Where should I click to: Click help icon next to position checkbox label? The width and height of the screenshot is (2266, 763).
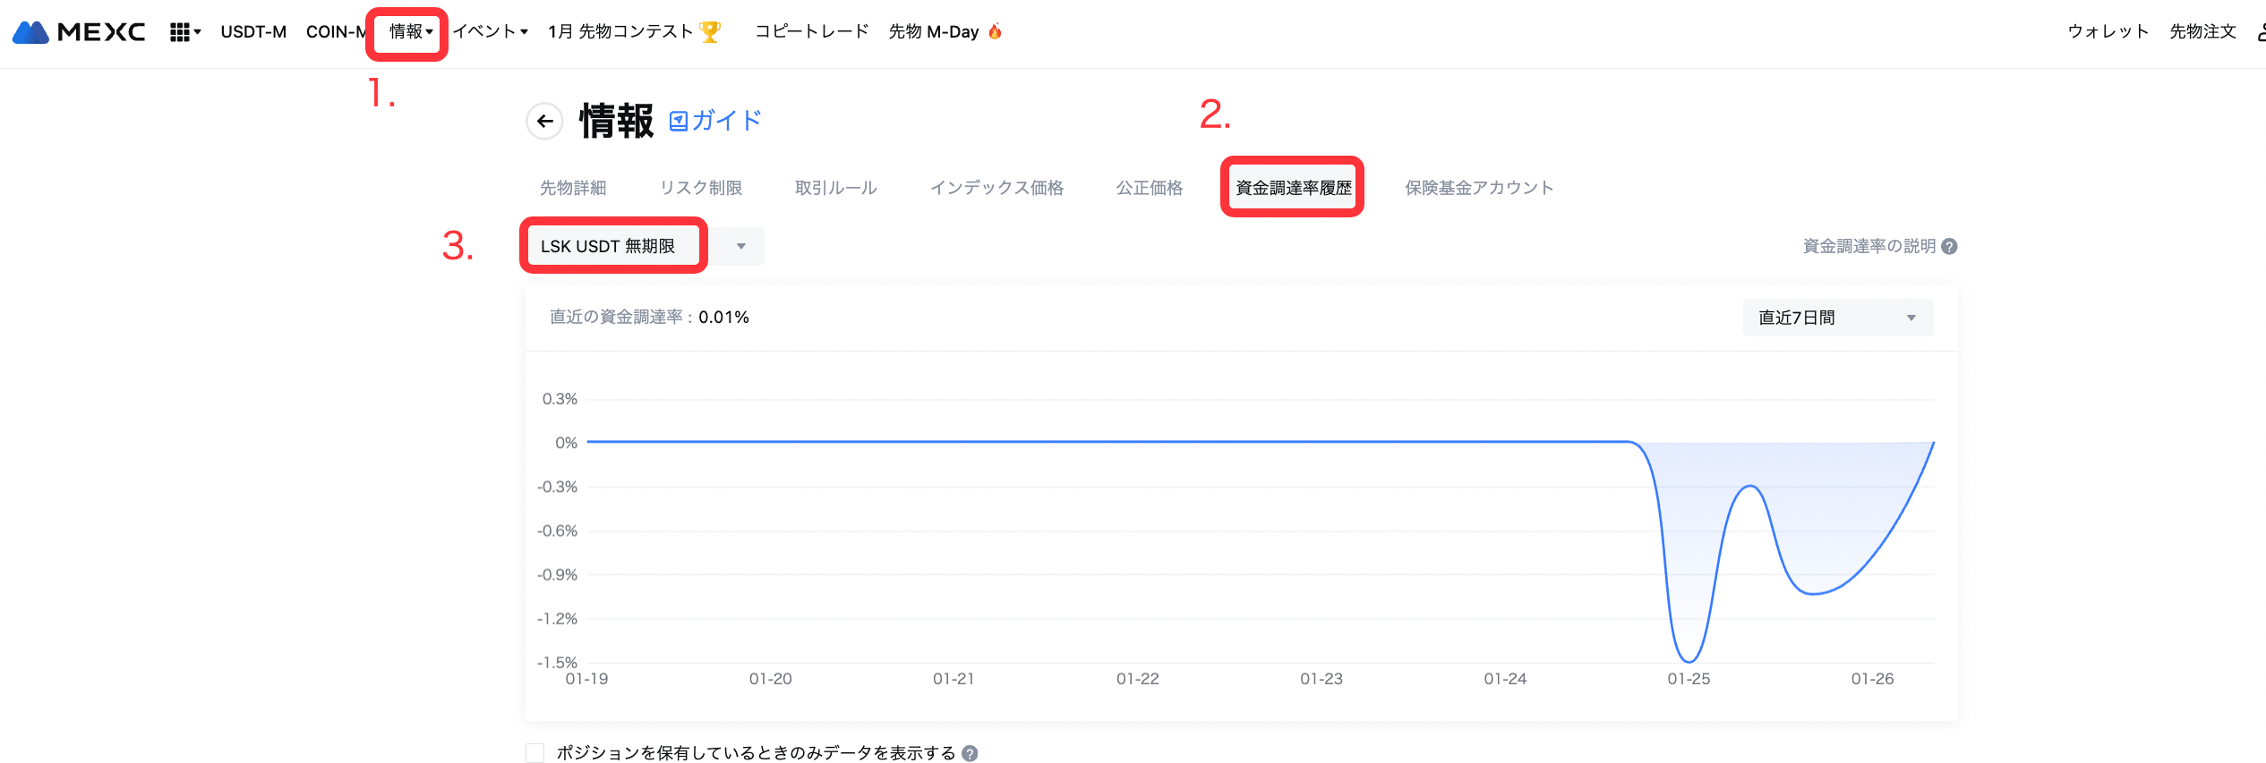tap(970, 753)
